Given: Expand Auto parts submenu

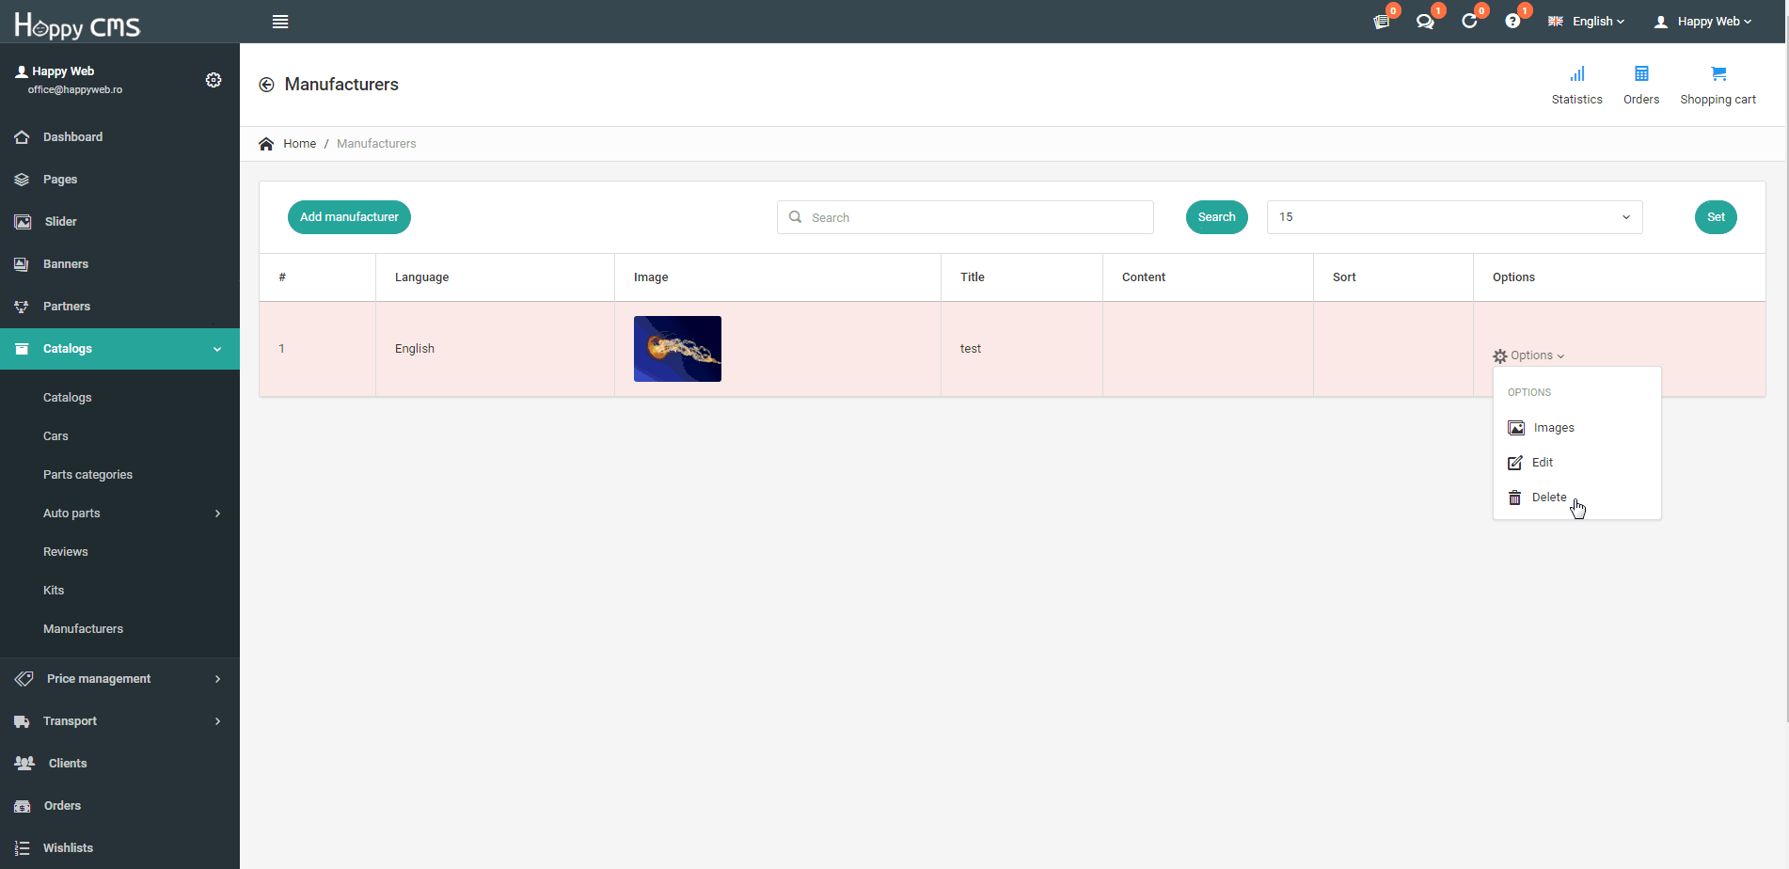Looking at the screenshot, I should [119, 513].
